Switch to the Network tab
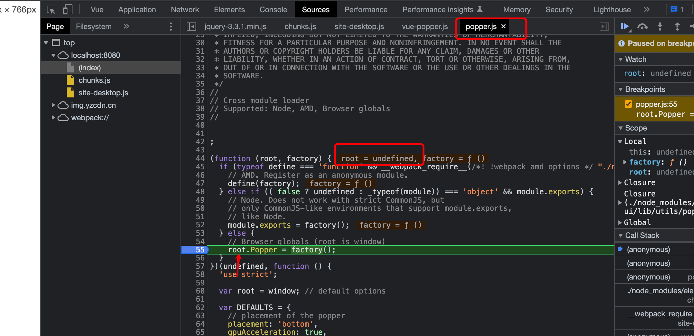The width and height of the screenshot is (694, 336). [185, 10]
